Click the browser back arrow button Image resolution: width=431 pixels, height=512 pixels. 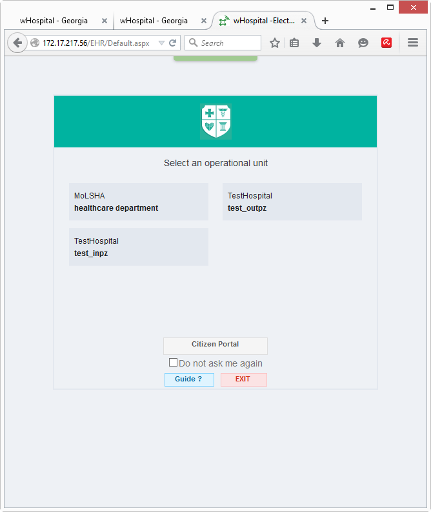(17, 43)
